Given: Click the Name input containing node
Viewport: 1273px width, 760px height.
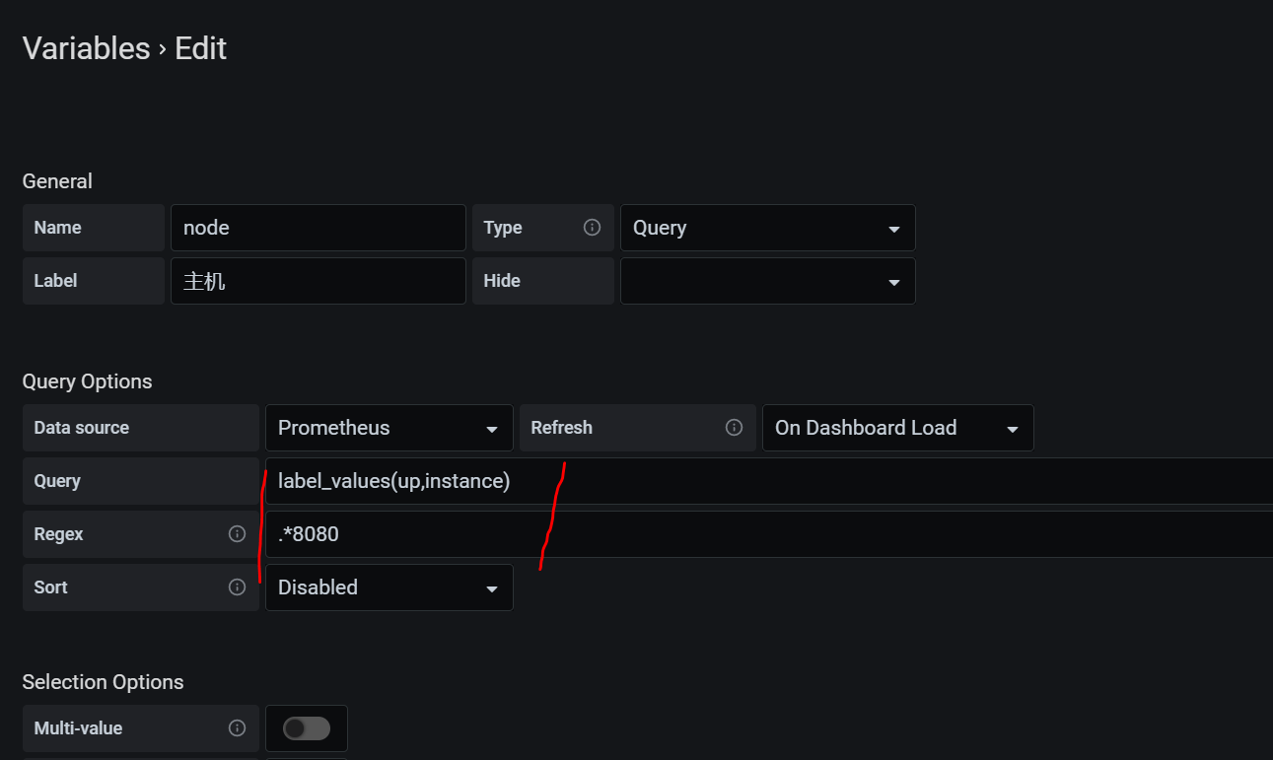Looking at the screenshot, I should point(318,228).
